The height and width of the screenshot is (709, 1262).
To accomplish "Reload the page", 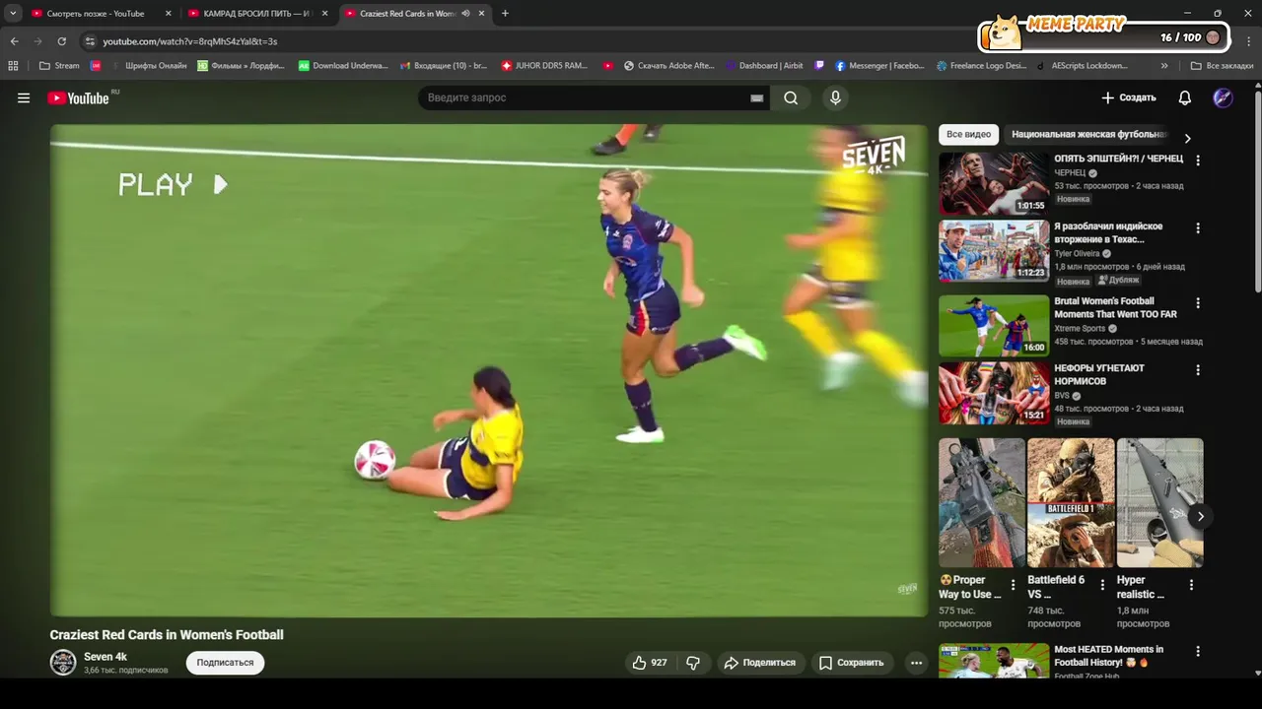I will [62, 41].
